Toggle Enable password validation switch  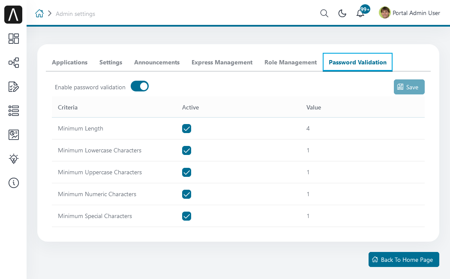point(139,86)
